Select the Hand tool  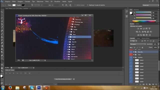point(2,68)
